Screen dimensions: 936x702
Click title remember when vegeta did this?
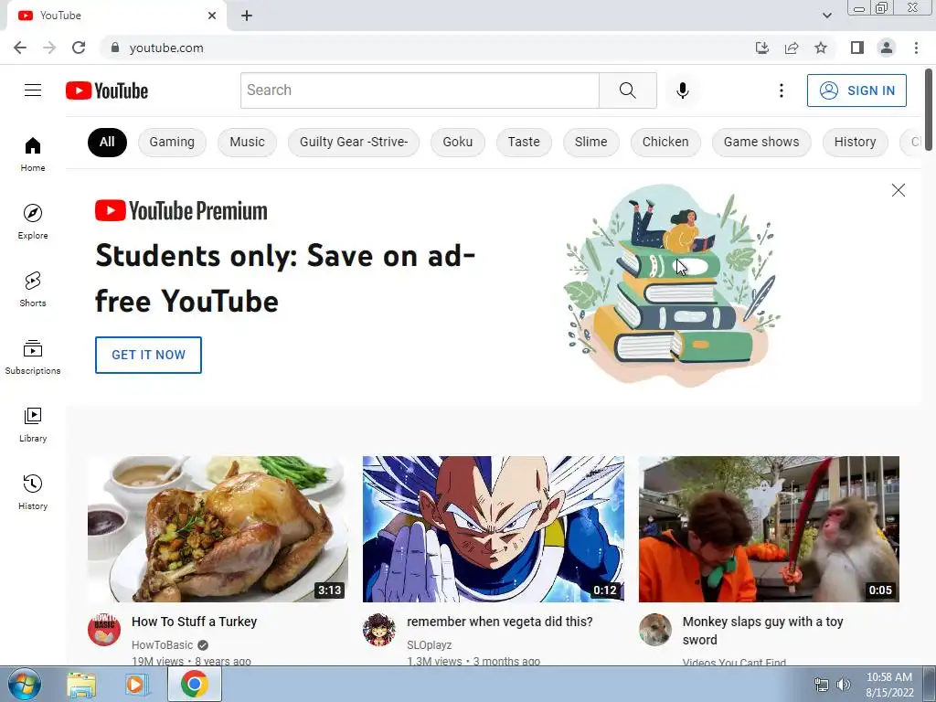500,622
